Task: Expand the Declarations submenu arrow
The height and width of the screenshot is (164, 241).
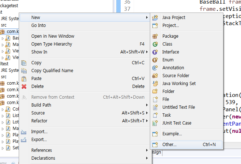Action: click(147, 158)
